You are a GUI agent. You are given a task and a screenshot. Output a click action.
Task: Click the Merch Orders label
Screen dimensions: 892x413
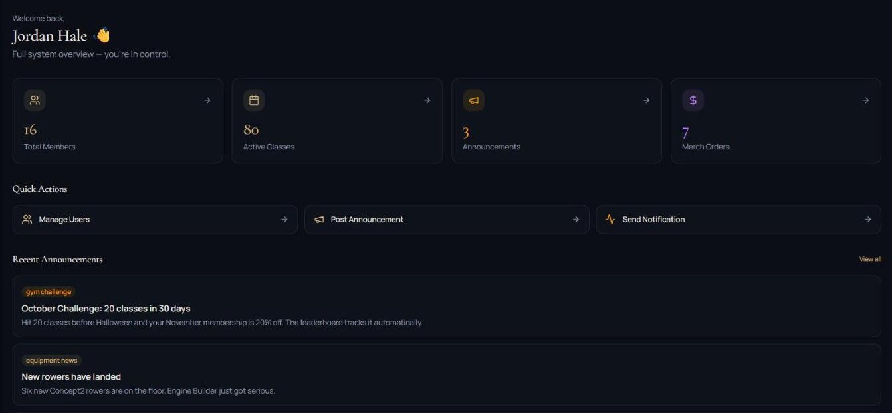coord(705,147)
